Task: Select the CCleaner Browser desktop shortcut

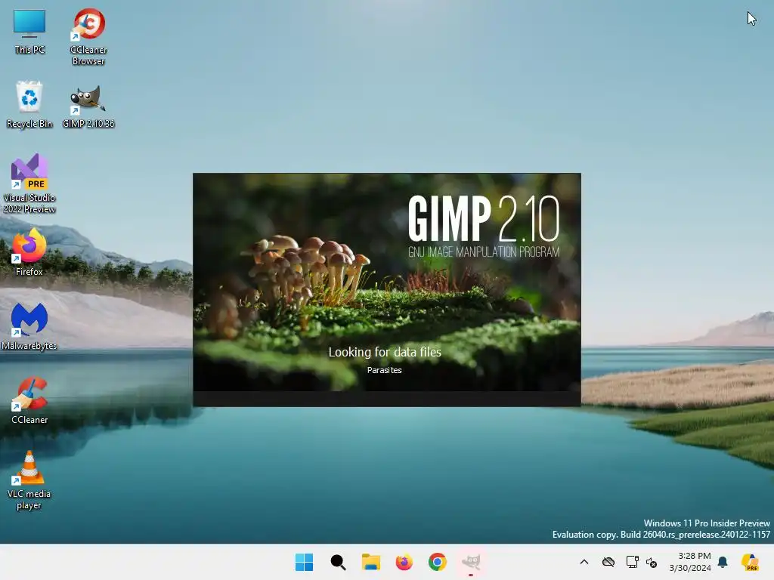Action: 88,37
